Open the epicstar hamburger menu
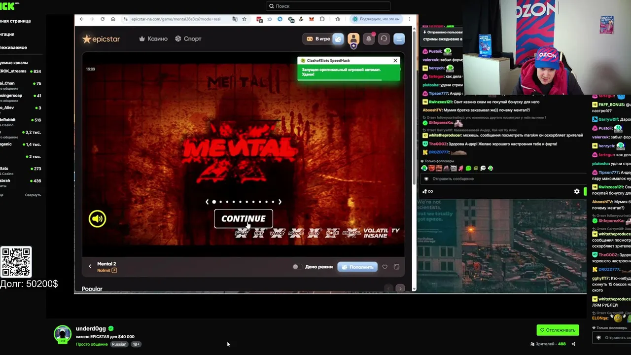This screenshot has height=355, width=631. tap(399, 39)
